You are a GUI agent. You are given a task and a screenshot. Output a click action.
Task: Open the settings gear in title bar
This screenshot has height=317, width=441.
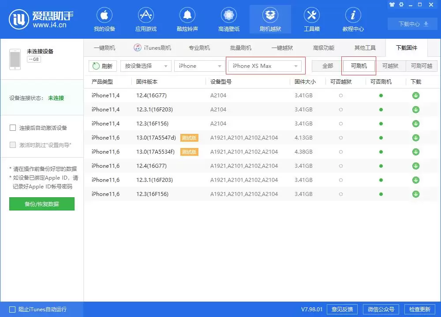pyautogui.click(x=401, y=4)
